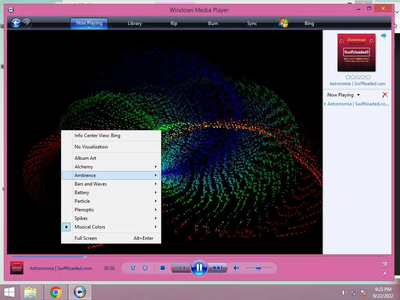Click the greyed forward arrow button
This screenshot has height=300, width=400.
(27, 23)
